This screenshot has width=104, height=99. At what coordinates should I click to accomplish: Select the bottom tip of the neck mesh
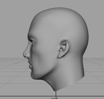point(55,90)
